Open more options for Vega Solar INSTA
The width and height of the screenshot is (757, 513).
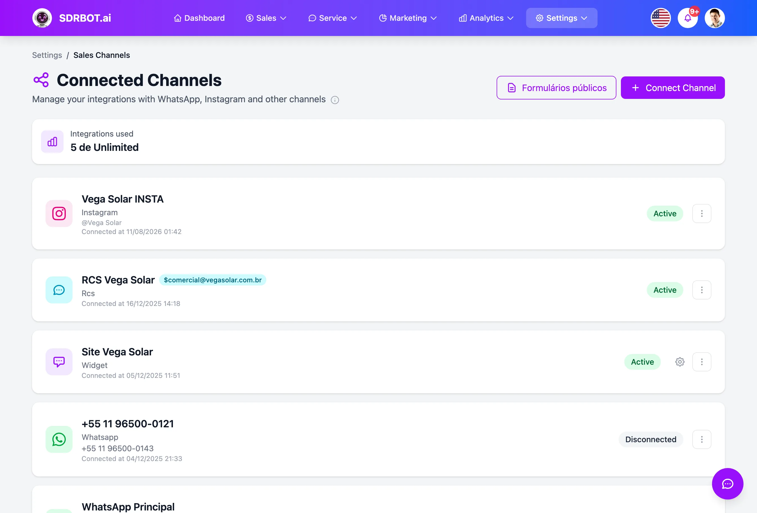pos(702,214)
